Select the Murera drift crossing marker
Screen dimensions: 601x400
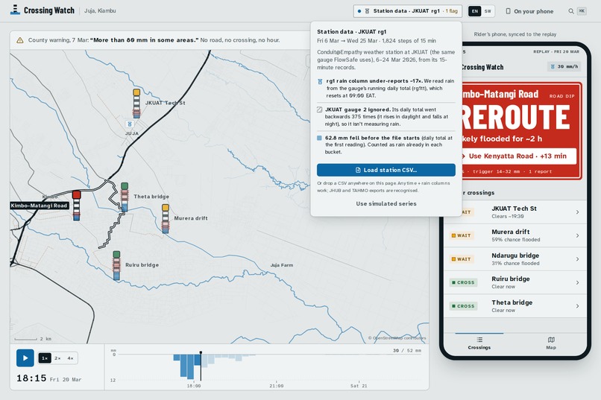pyautogui.click(x=166, y=218)
